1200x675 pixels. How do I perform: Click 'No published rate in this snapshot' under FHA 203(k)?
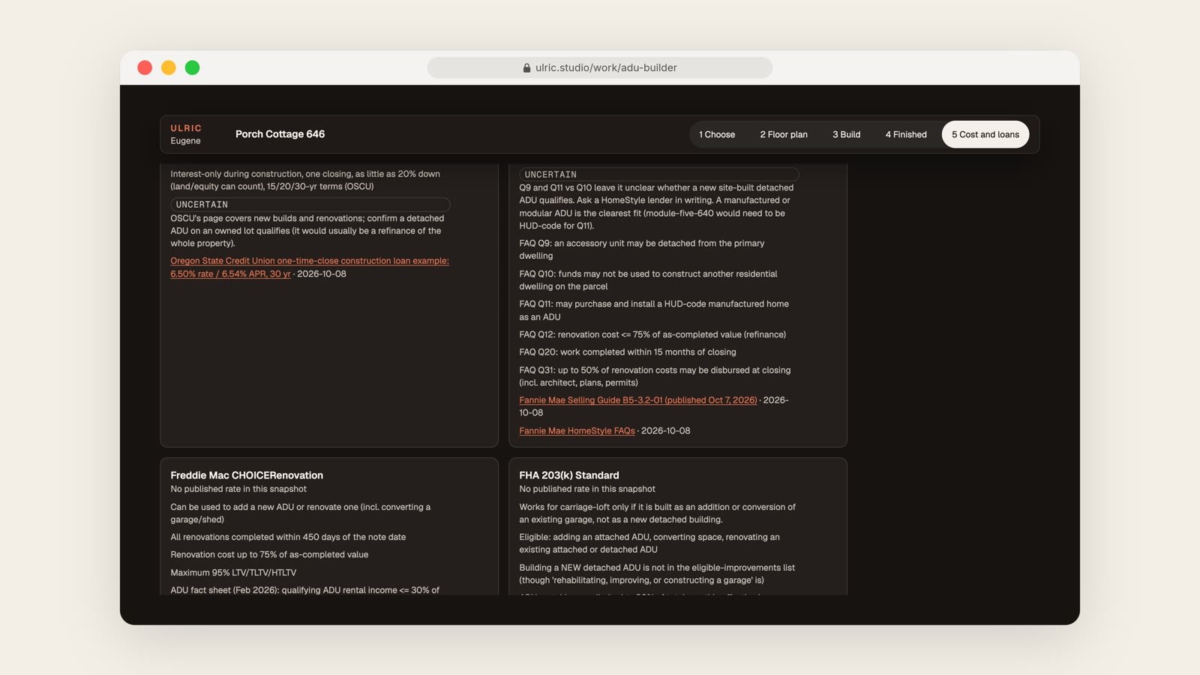[x=587, y=489]
